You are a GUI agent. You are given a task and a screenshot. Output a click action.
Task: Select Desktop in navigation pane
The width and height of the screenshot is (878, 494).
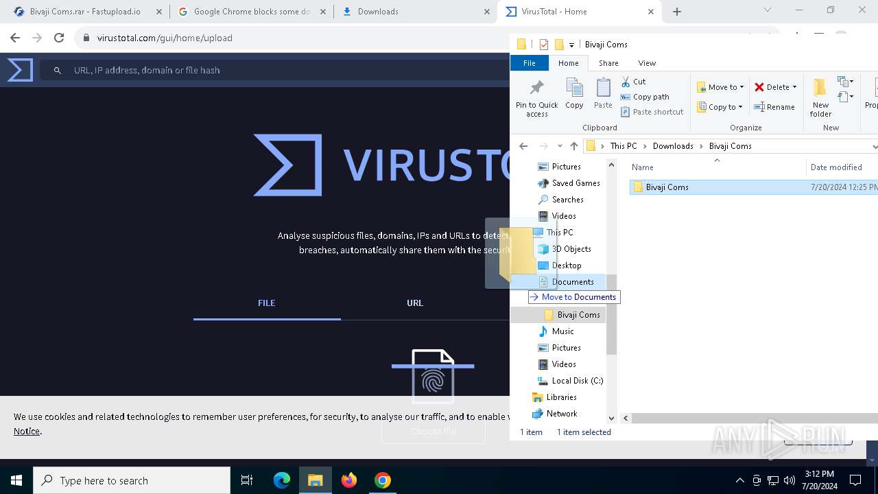tap(567, 266)
